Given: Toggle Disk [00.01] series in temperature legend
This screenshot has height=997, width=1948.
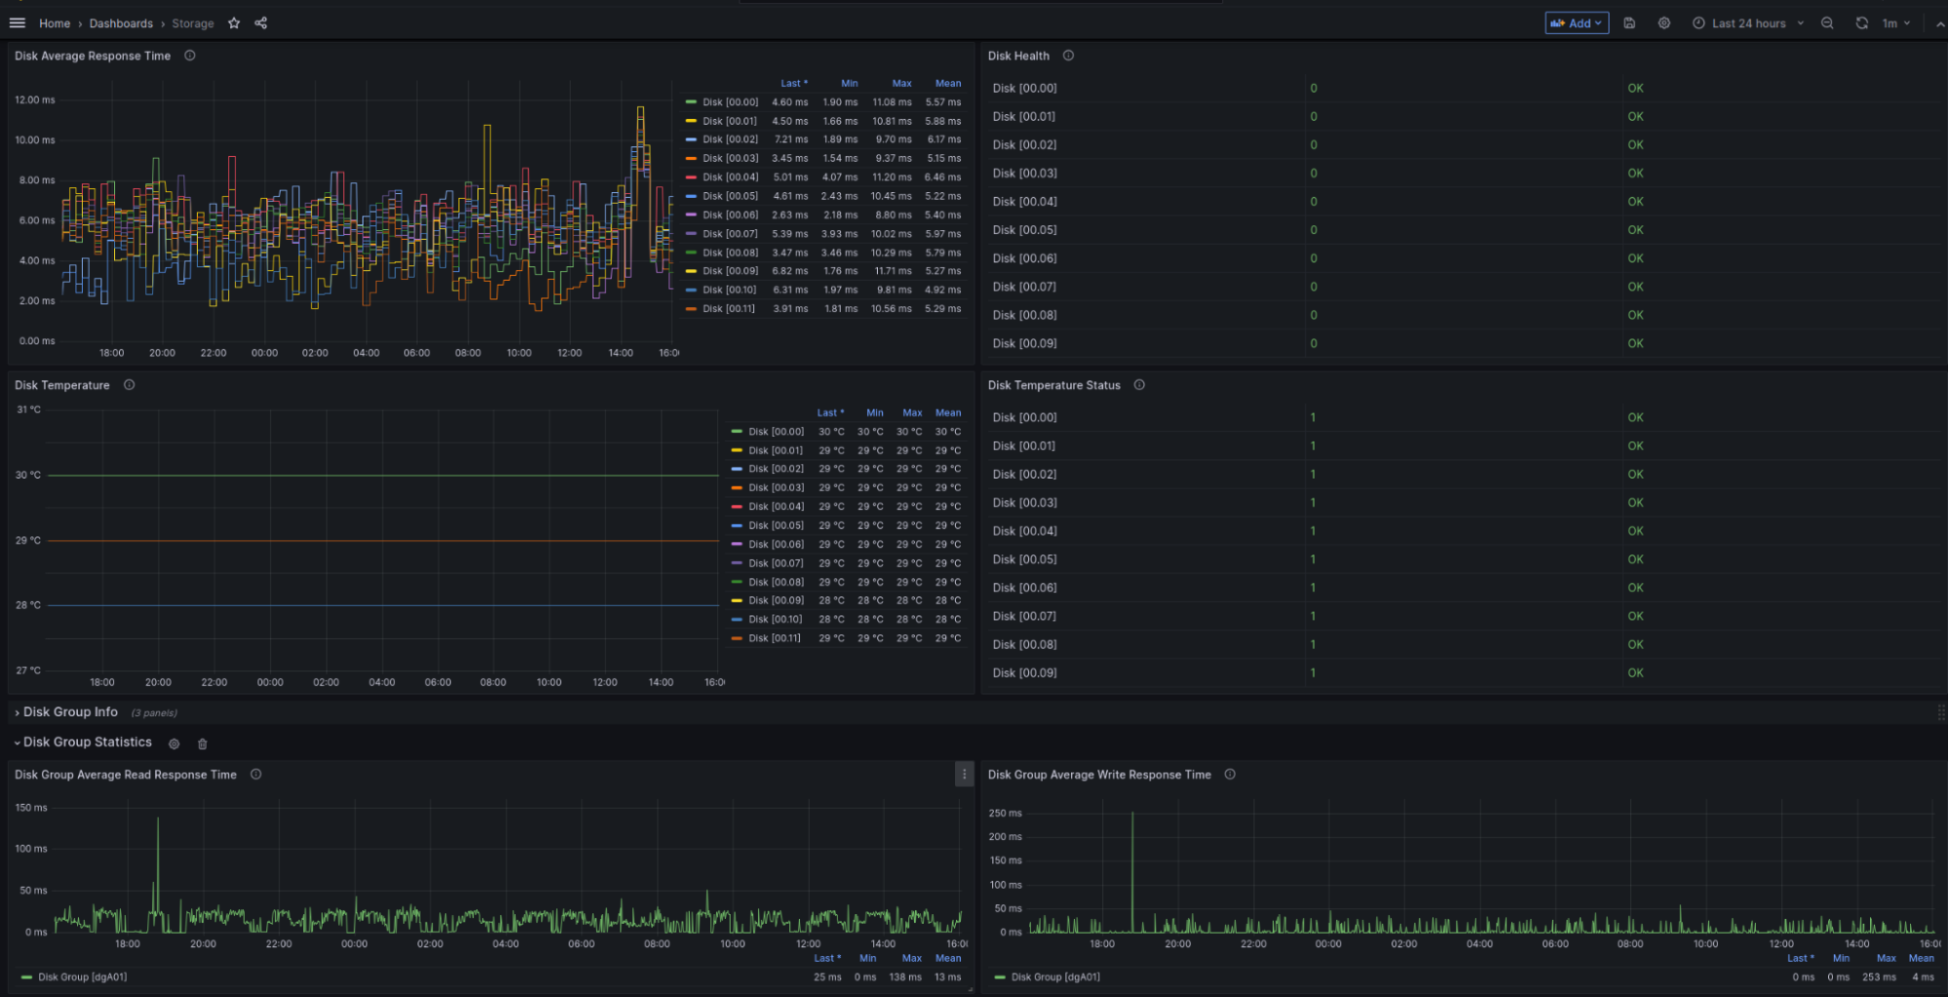Looking at the screenshot, I should 776,450.
